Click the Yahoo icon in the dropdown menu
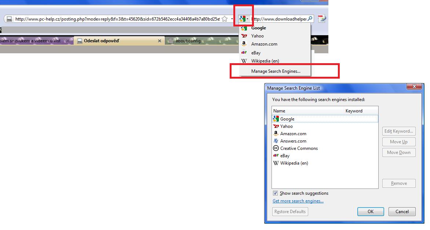 point(244,36)
